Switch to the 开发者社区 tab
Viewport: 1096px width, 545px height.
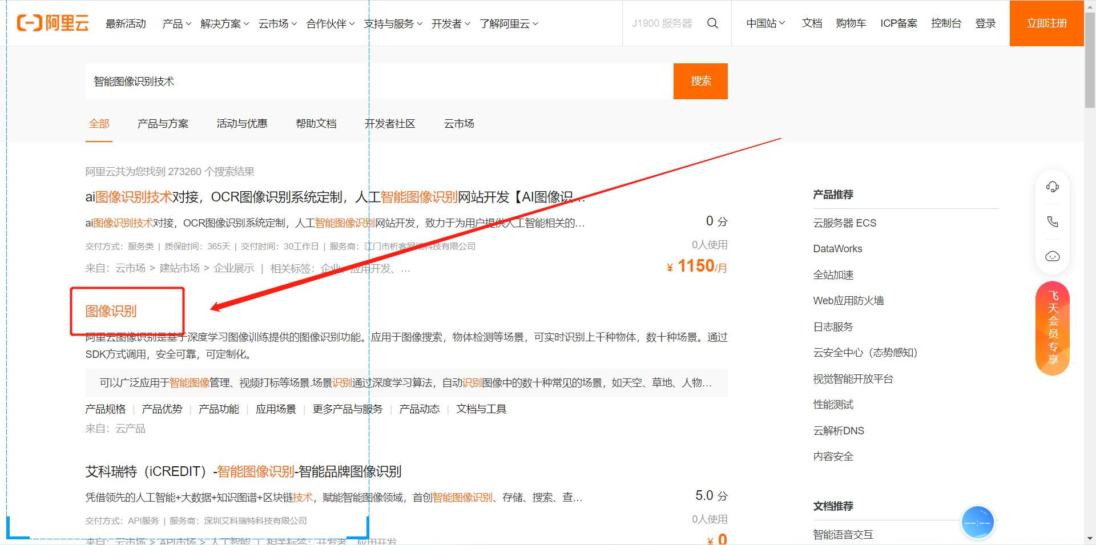coord(389,123)
